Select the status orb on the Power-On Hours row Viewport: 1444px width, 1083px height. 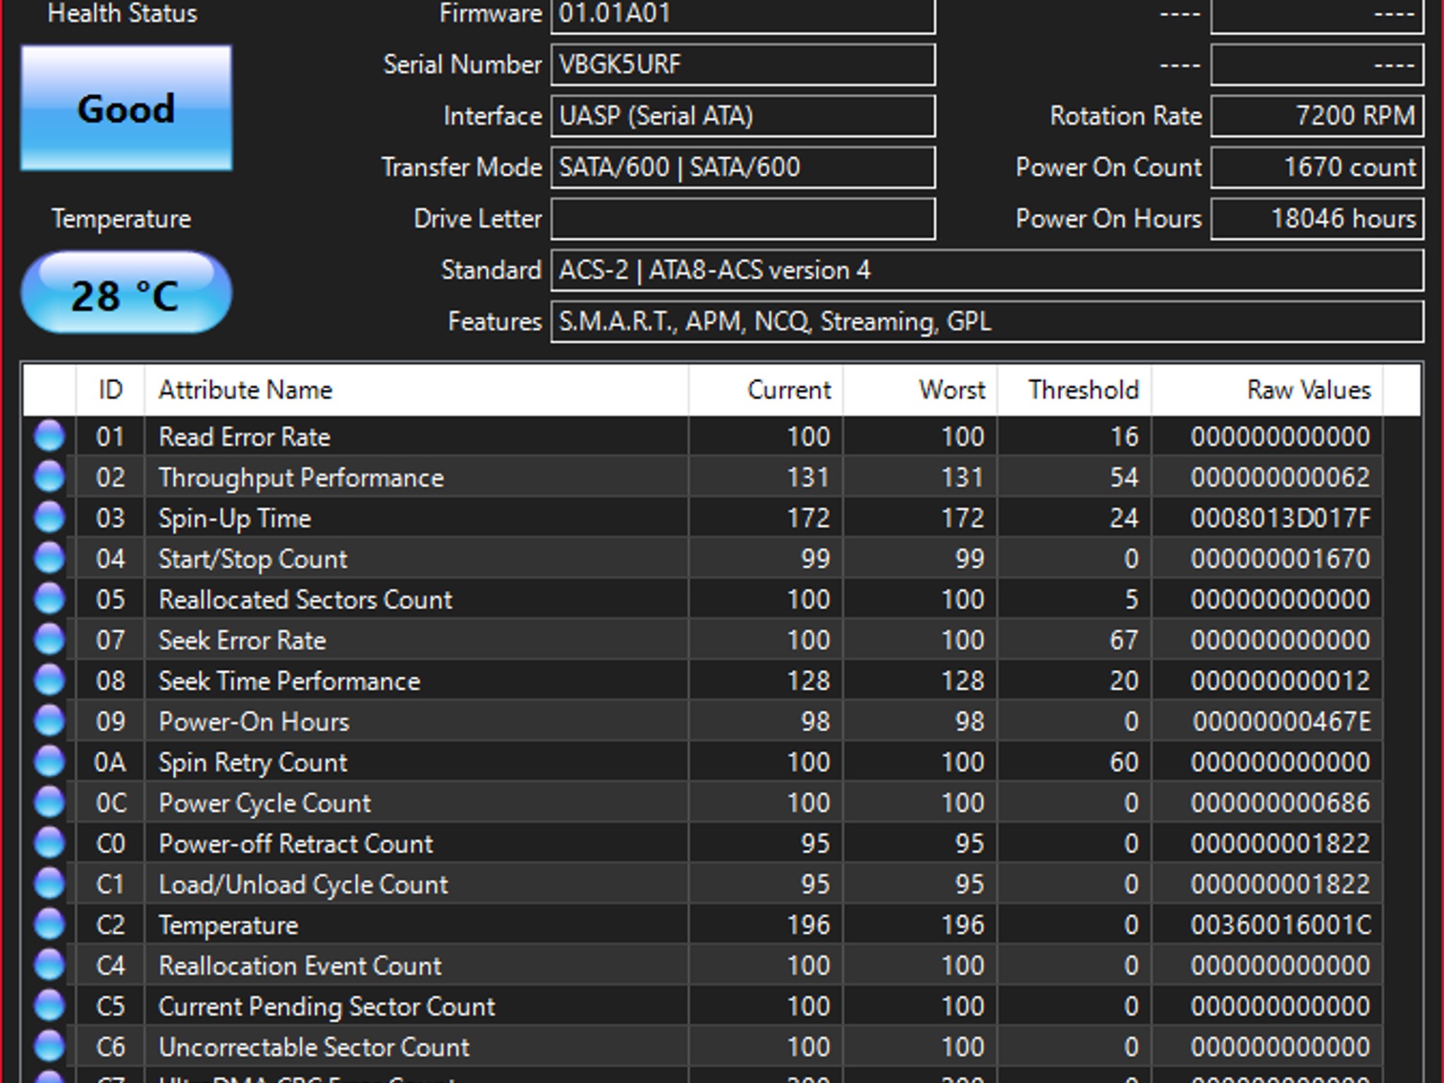point(49,721)
